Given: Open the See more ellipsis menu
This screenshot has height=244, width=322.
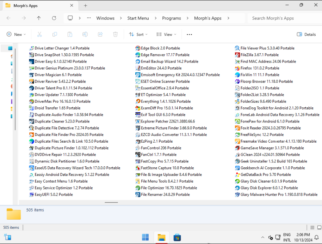Looking at the screenshot, I should 189,34.
